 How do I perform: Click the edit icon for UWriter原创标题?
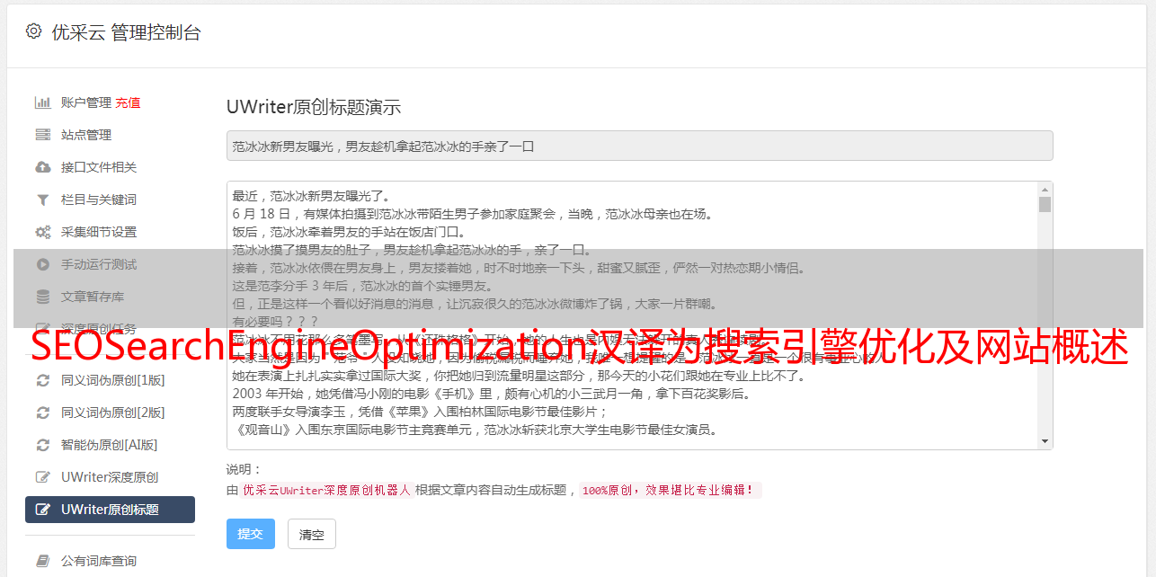[x=42, y=510]
